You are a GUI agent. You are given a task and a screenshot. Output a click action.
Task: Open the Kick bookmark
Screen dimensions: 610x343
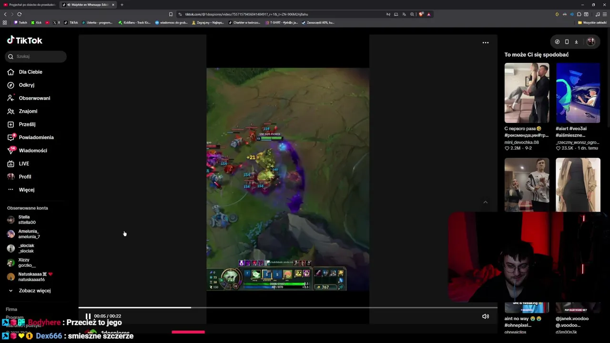(x=36, y=22)
